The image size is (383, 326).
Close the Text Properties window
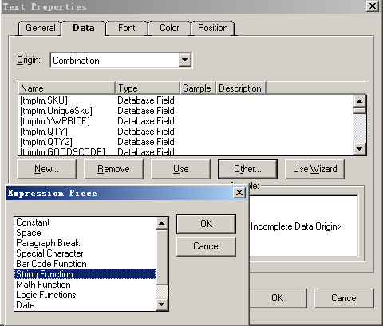coord(373,6)
